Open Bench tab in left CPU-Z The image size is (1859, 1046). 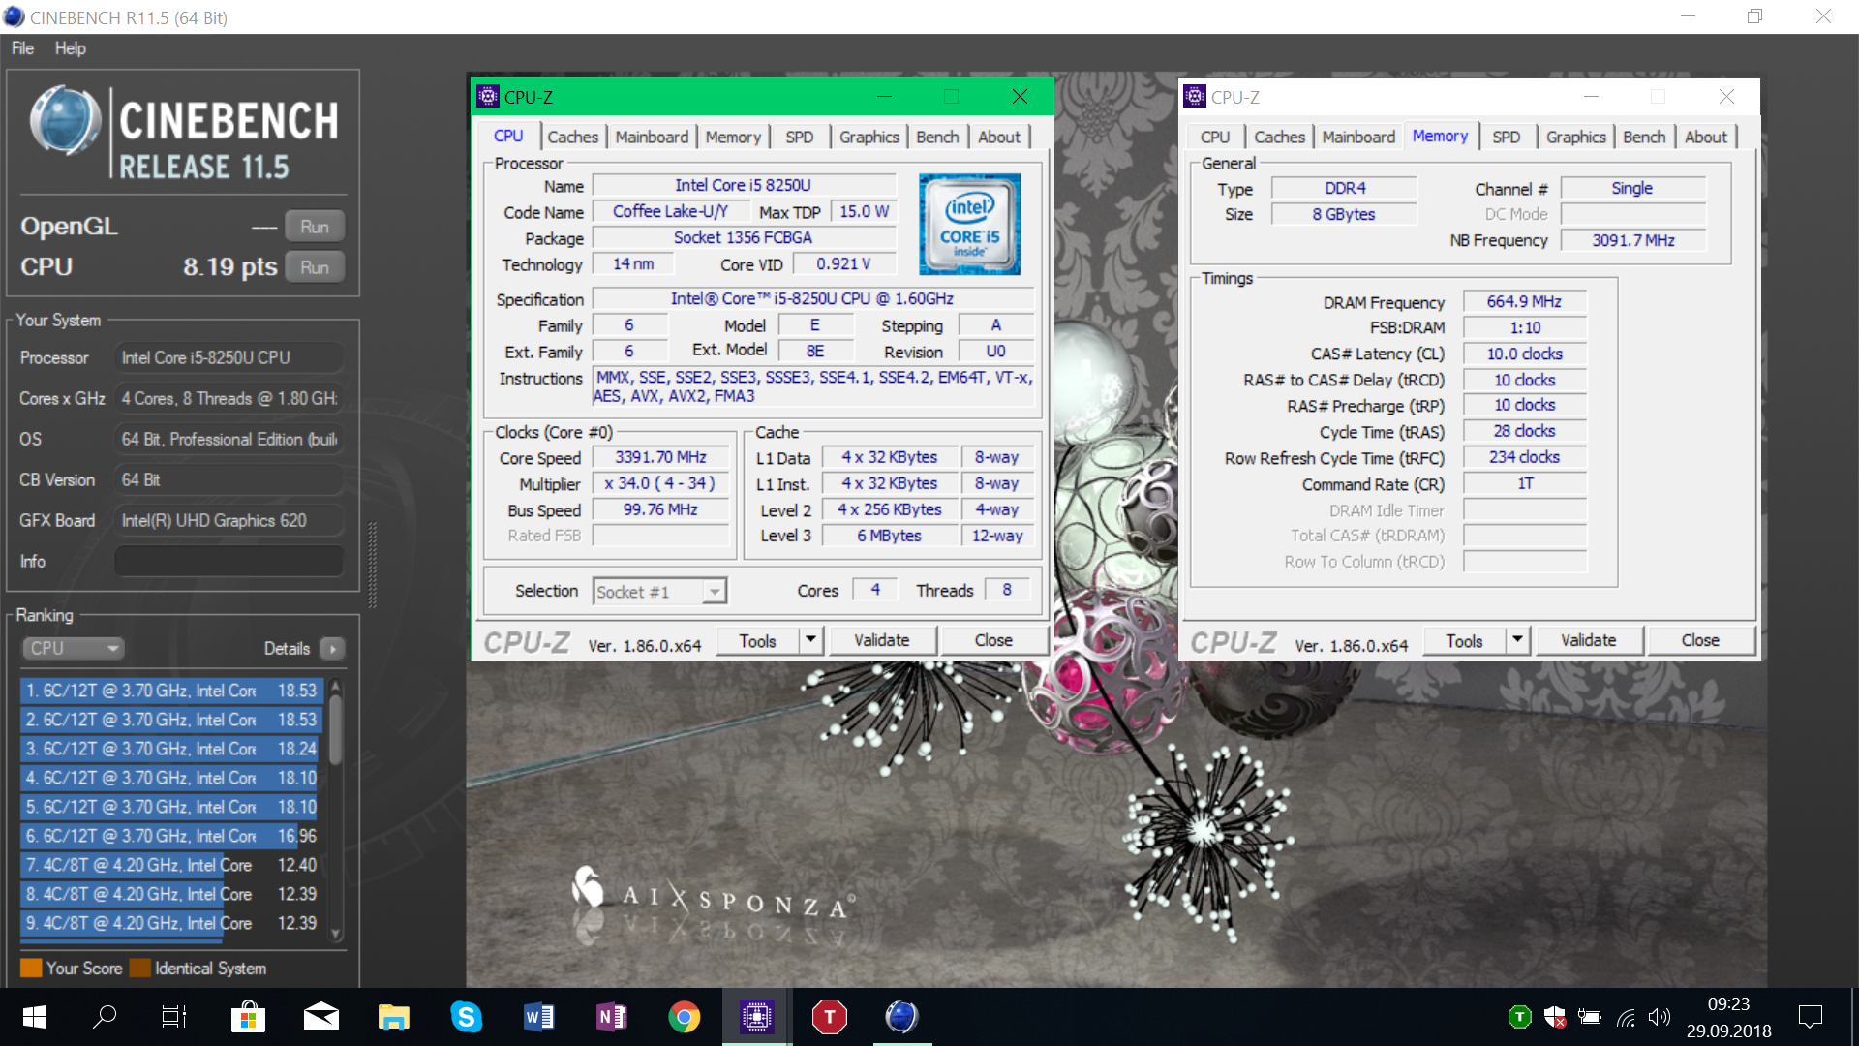937,138
